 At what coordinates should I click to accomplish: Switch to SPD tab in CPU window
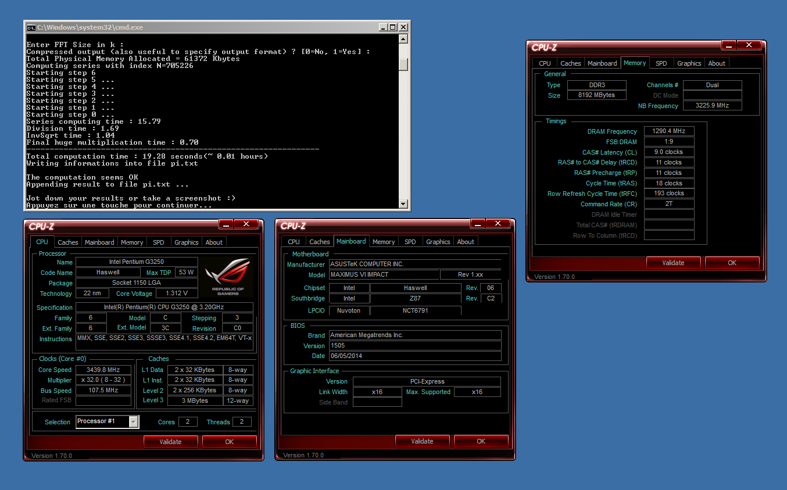coord(159,242)
